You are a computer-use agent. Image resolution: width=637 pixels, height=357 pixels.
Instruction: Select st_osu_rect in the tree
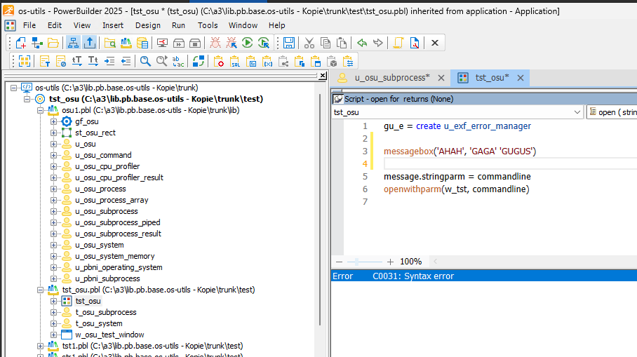pyautogui.click(x=95, y=133)
